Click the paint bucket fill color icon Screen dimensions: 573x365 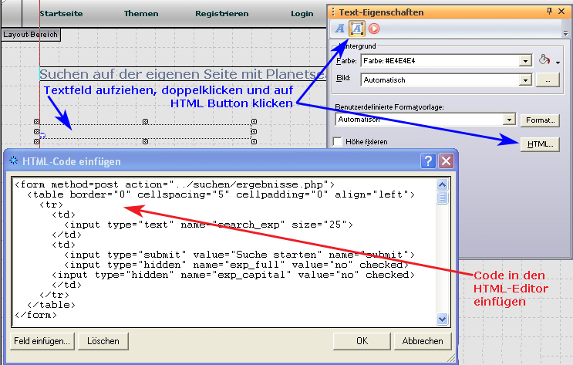click(x=544, y=60)
